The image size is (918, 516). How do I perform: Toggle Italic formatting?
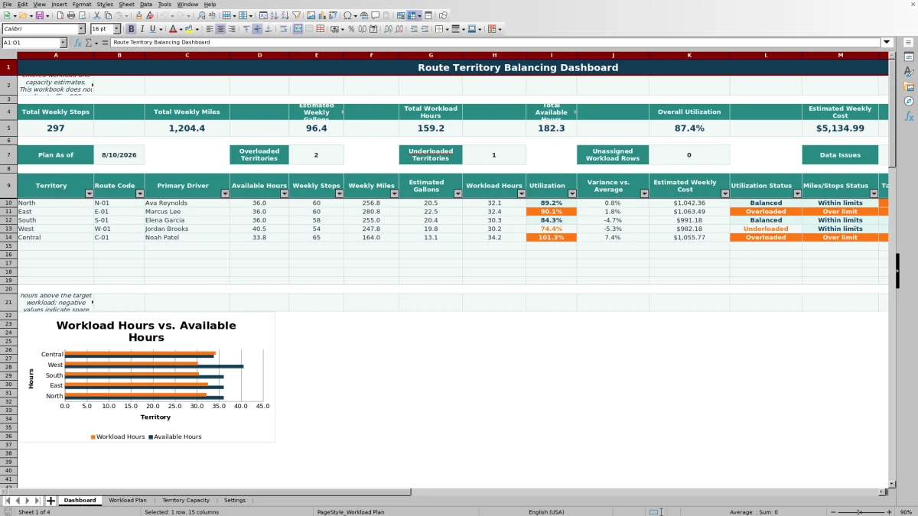[142, 29]
